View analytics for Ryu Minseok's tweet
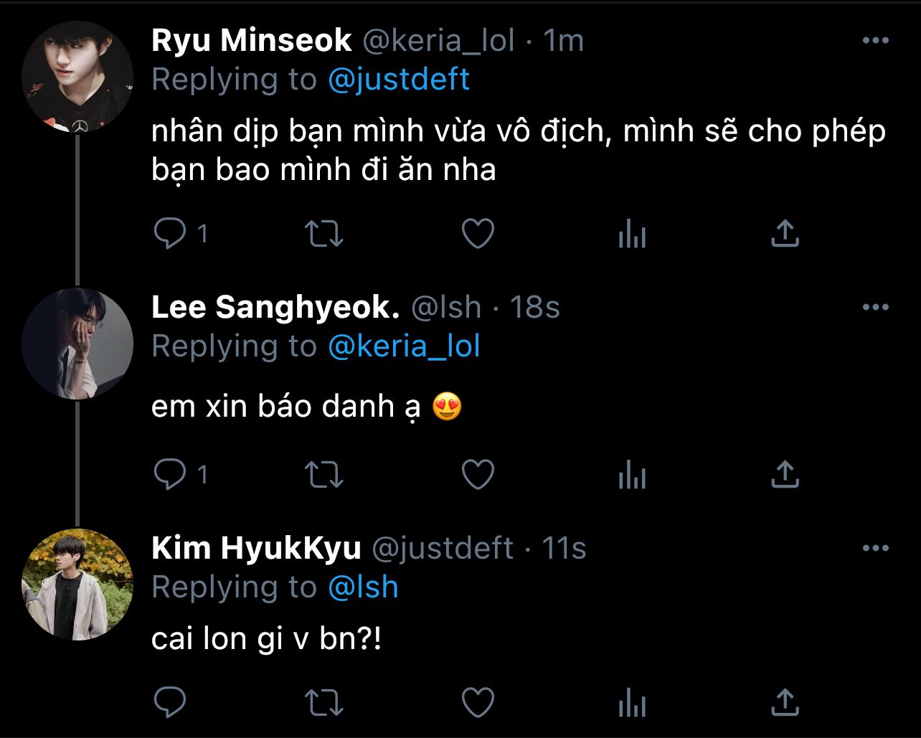This screenshot has height=738, width=921. pyautogui.click(x=632, y=234)
